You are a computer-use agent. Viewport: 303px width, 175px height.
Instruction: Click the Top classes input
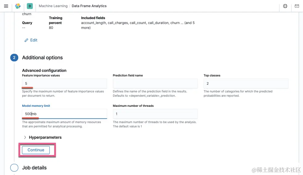[246, 84]
